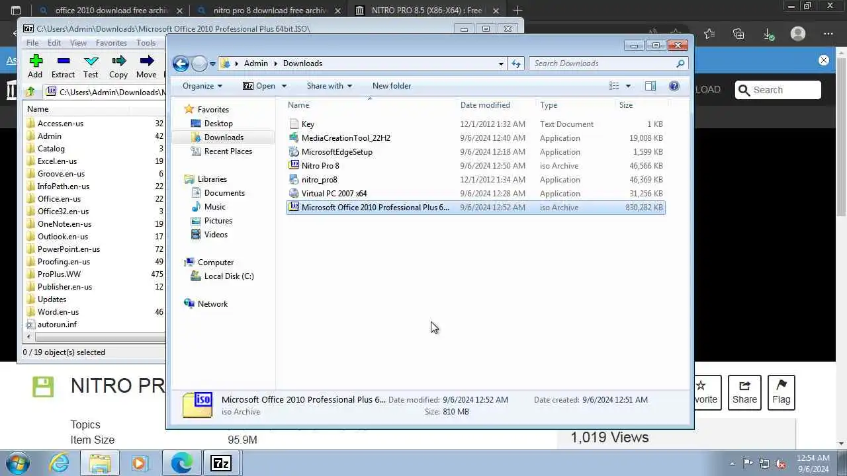Click the refresh button beside address bar
The height and width of the screenshot is (476, 847).
516,63
